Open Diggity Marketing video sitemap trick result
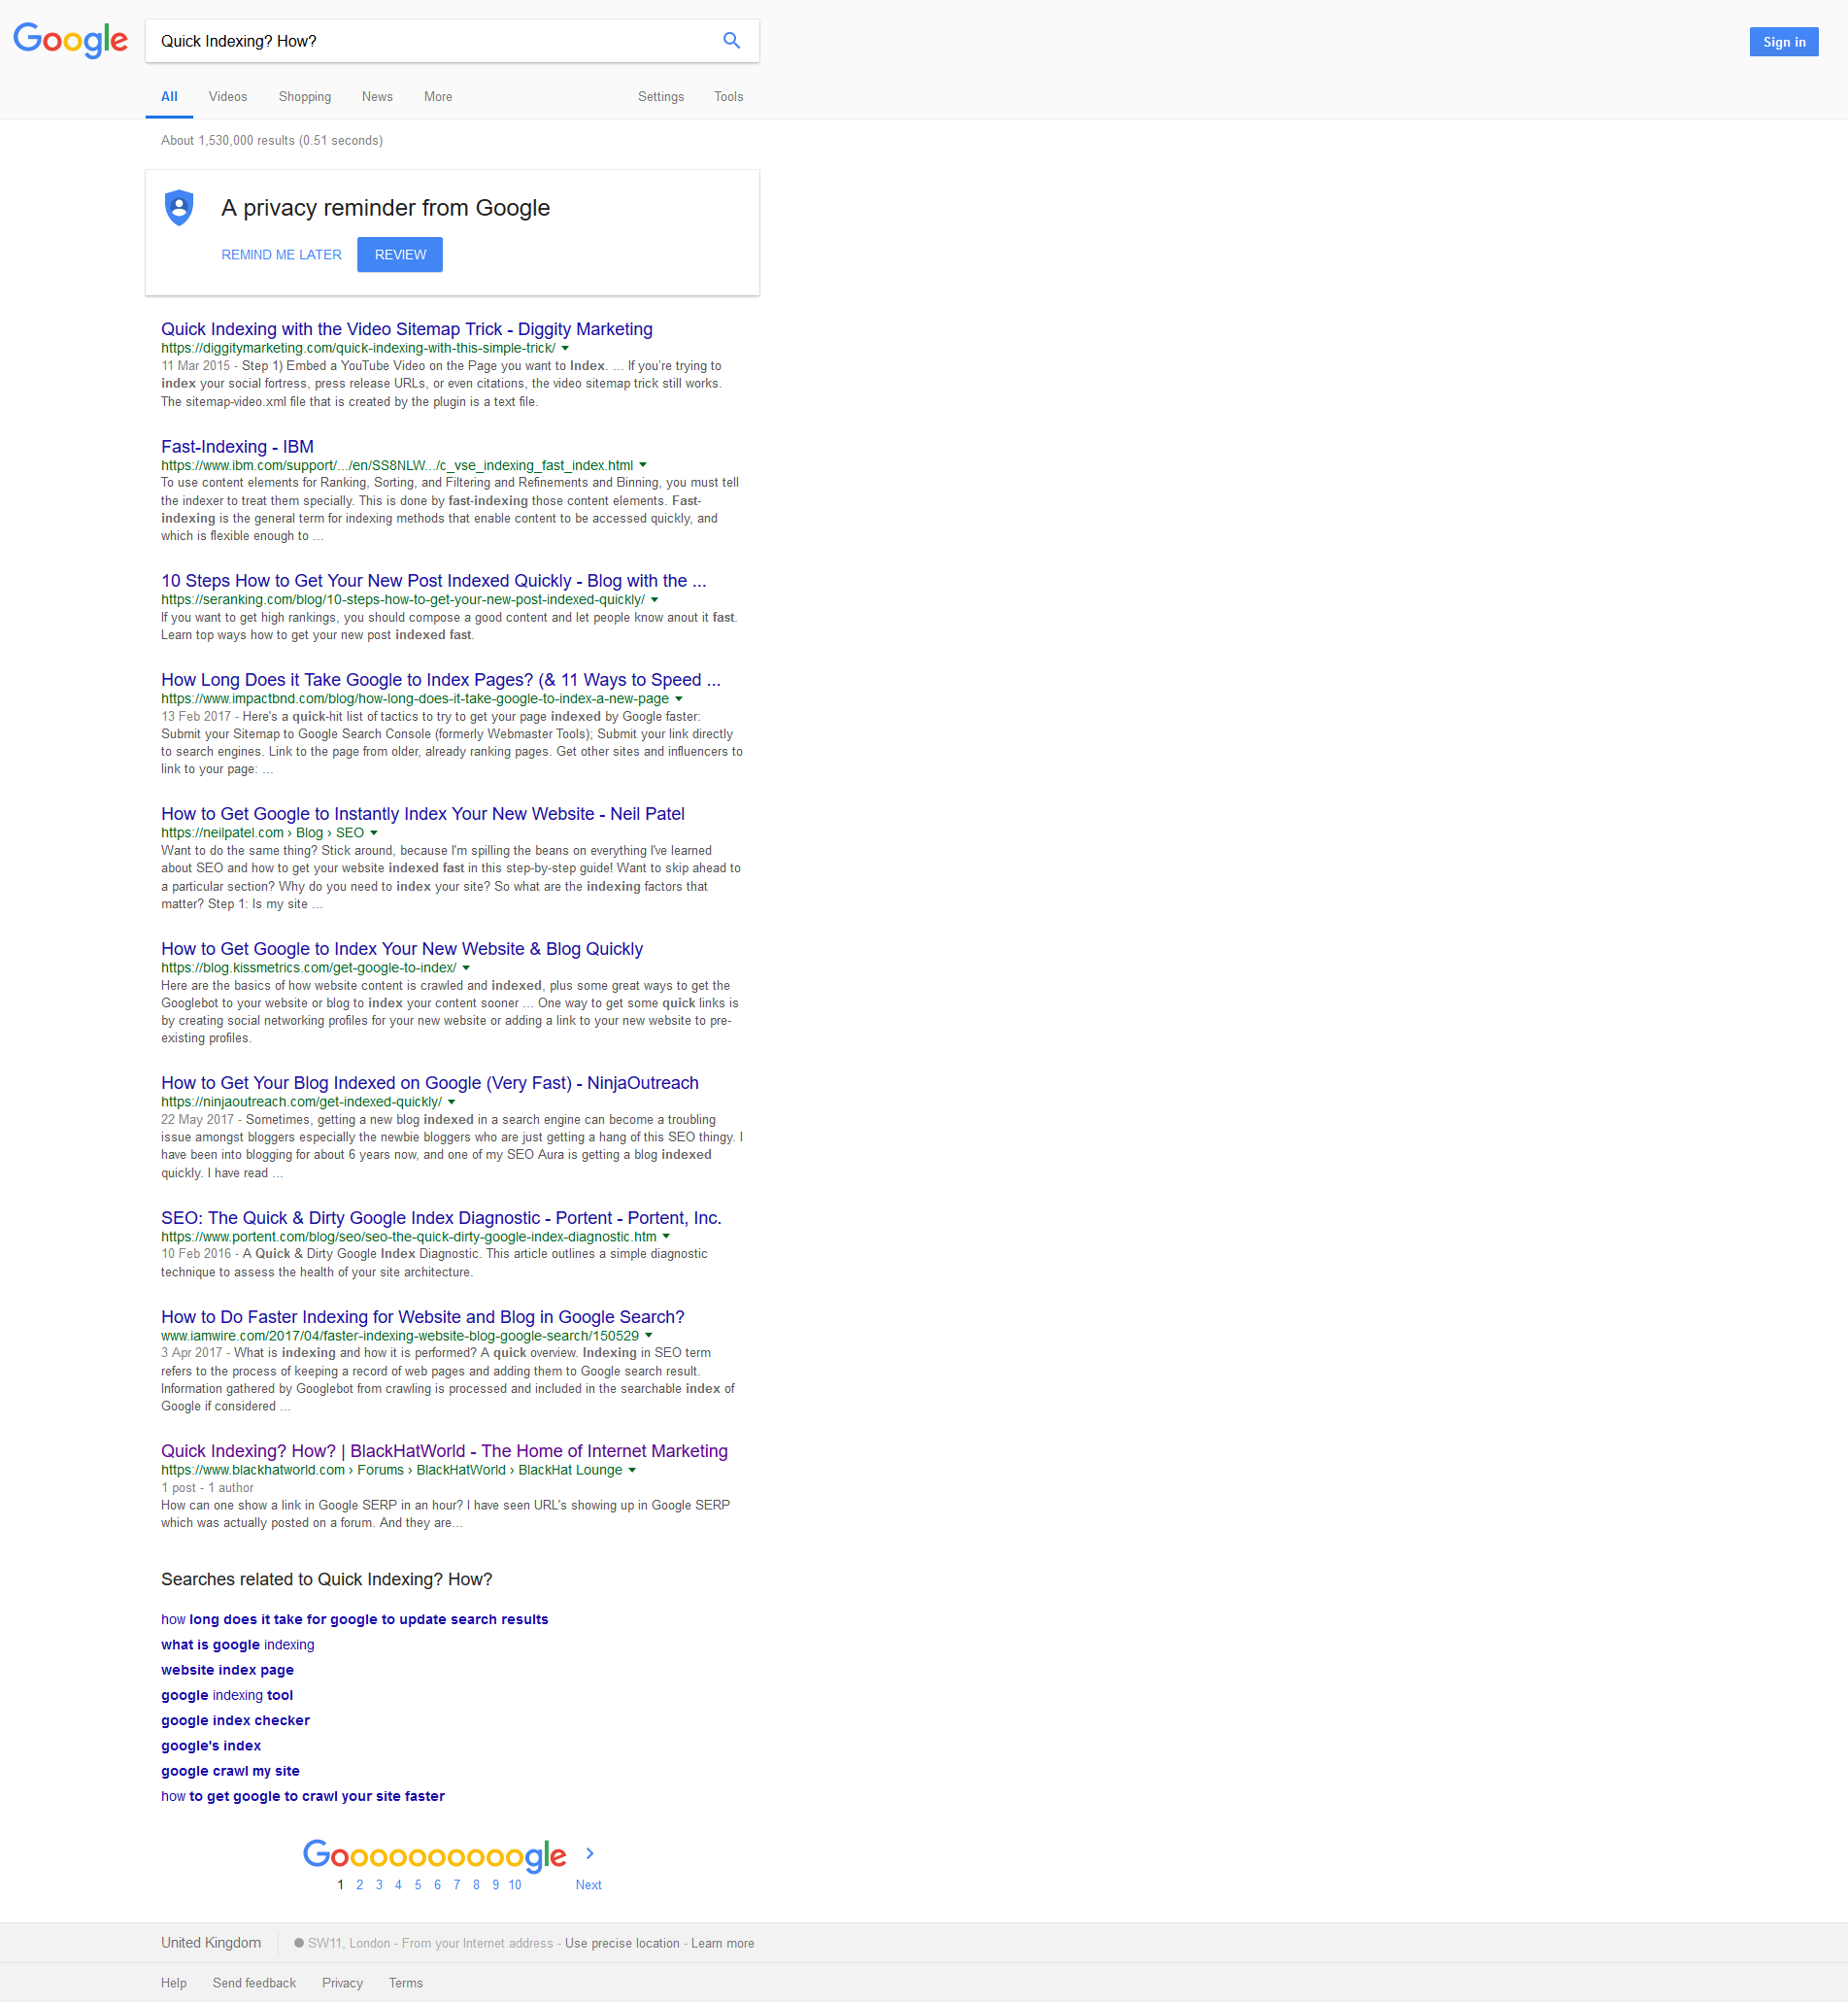The height and width of the screenshot is (2002, 1848). (x=407, y=329)
